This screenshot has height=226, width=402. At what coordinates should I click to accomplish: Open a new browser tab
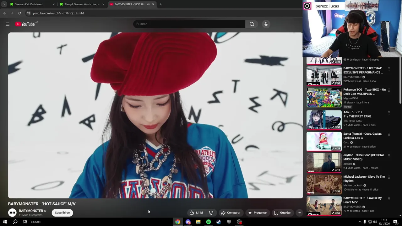[x=160, y=4]
